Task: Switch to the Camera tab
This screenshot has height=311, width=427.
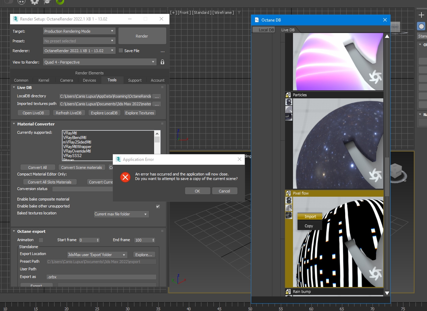Action: click(67, 80)
